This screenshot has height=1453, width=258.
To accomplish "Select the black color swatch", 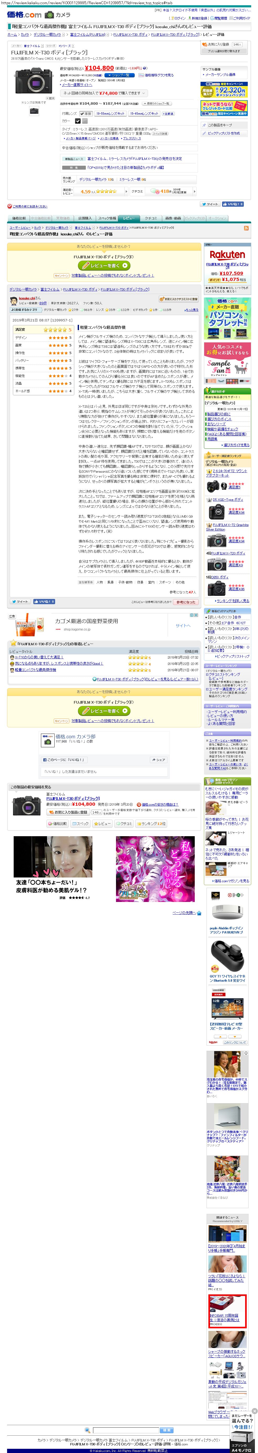I will pos(78,121).
